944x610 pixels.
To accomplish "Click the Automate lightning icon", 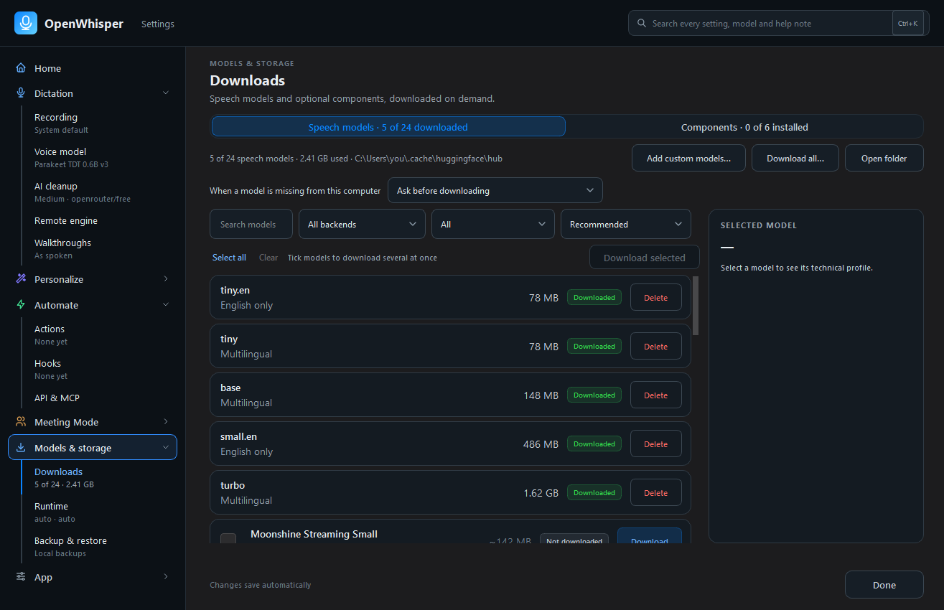I will point(22,305).
